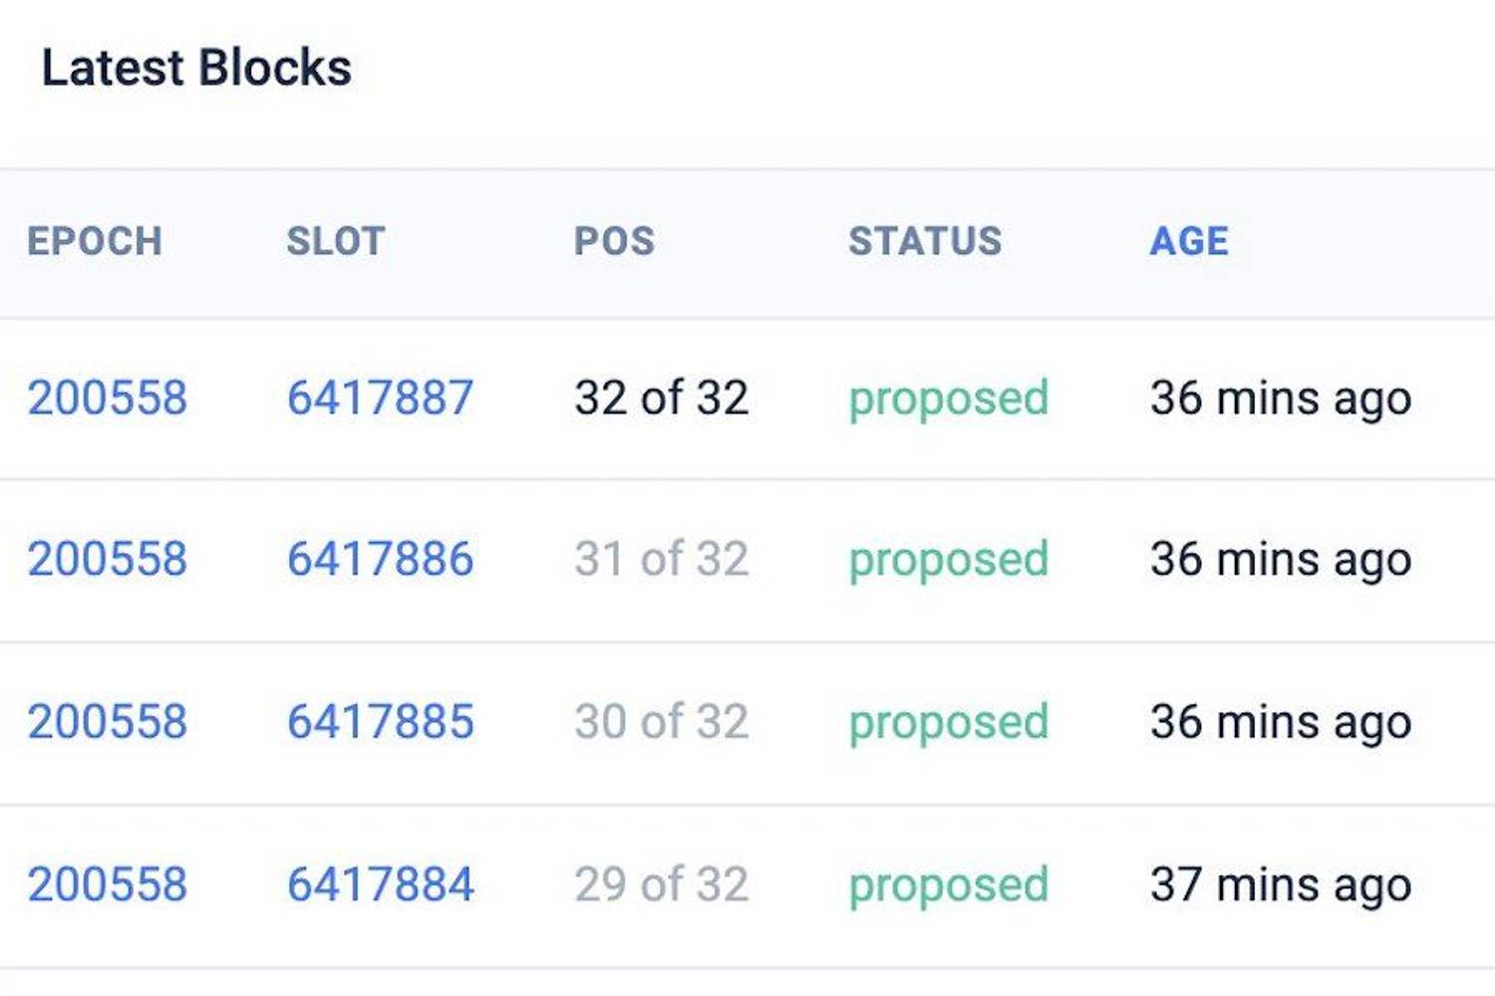Open epoch 200558 in slot 6417887 row
This screenshot has width=1495, height=996.
click(x=107, y=398)
